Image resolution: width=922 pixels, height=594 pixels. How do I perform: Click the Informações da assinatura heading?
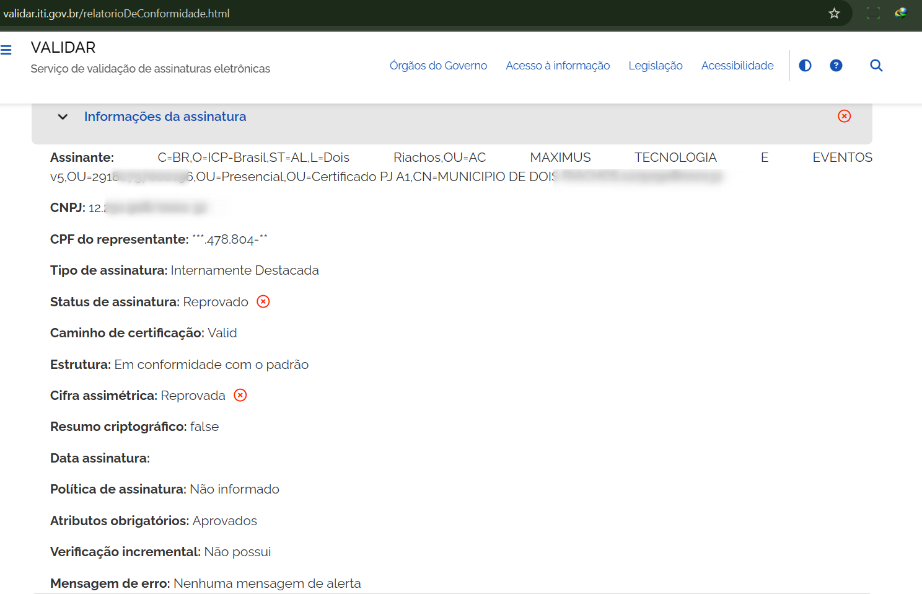click(x=165, y=117)
